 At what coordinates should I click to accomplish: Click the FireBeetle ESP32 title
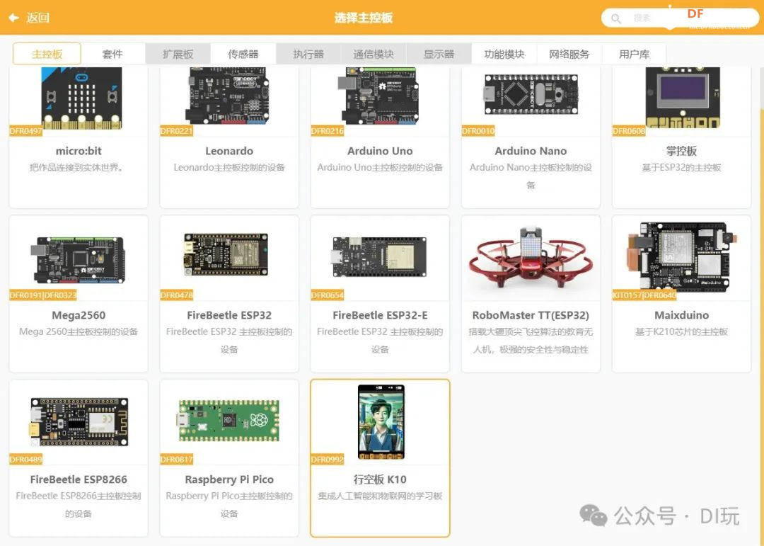pos(229,315)
